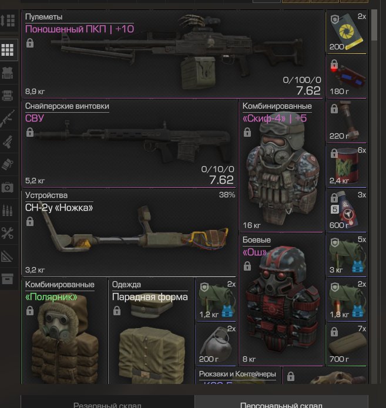
Task: Select the СН-2у «Ножка» device
Action: pos(129,233)
